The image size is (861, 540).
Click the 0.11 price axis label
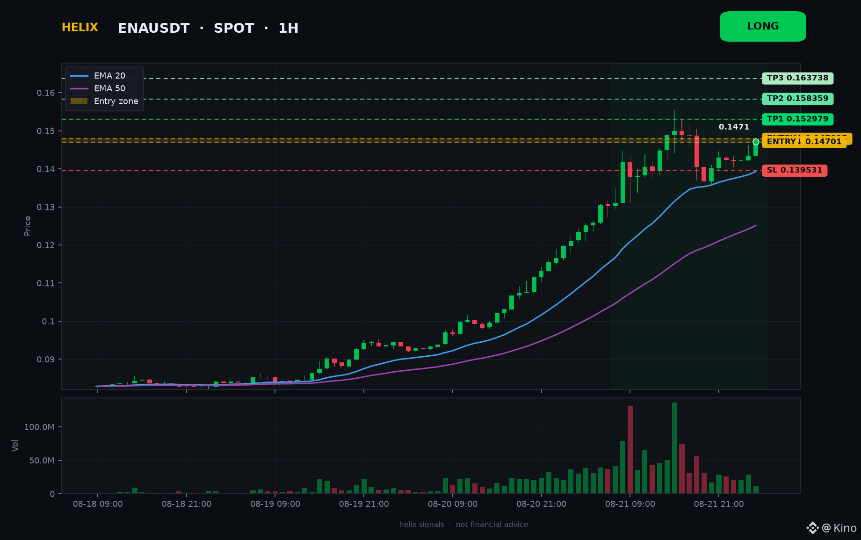(x=46, y=283)
